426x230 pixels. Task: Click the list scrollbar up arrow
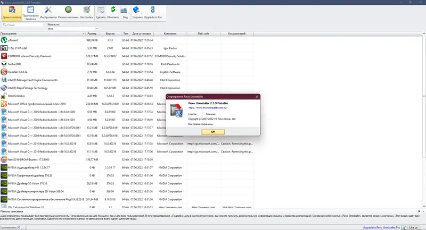click(x=424, y=33)
